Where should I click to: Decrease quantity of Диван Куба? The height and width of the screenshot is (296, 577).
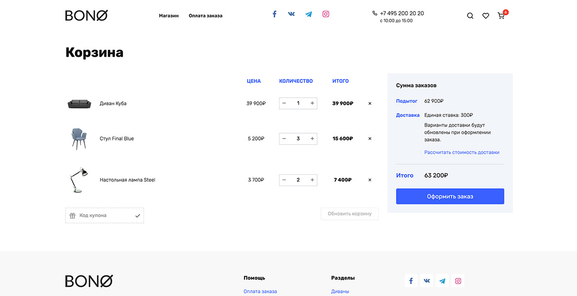point(284,103)
